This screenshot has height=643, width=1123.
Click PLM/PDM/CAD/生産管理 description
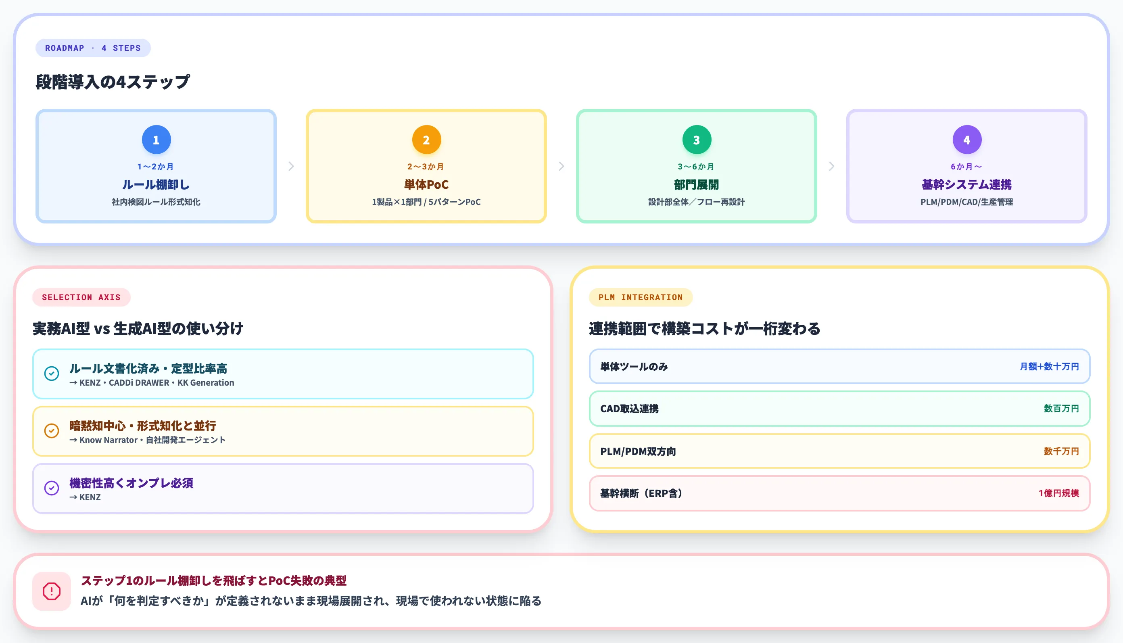966,202
